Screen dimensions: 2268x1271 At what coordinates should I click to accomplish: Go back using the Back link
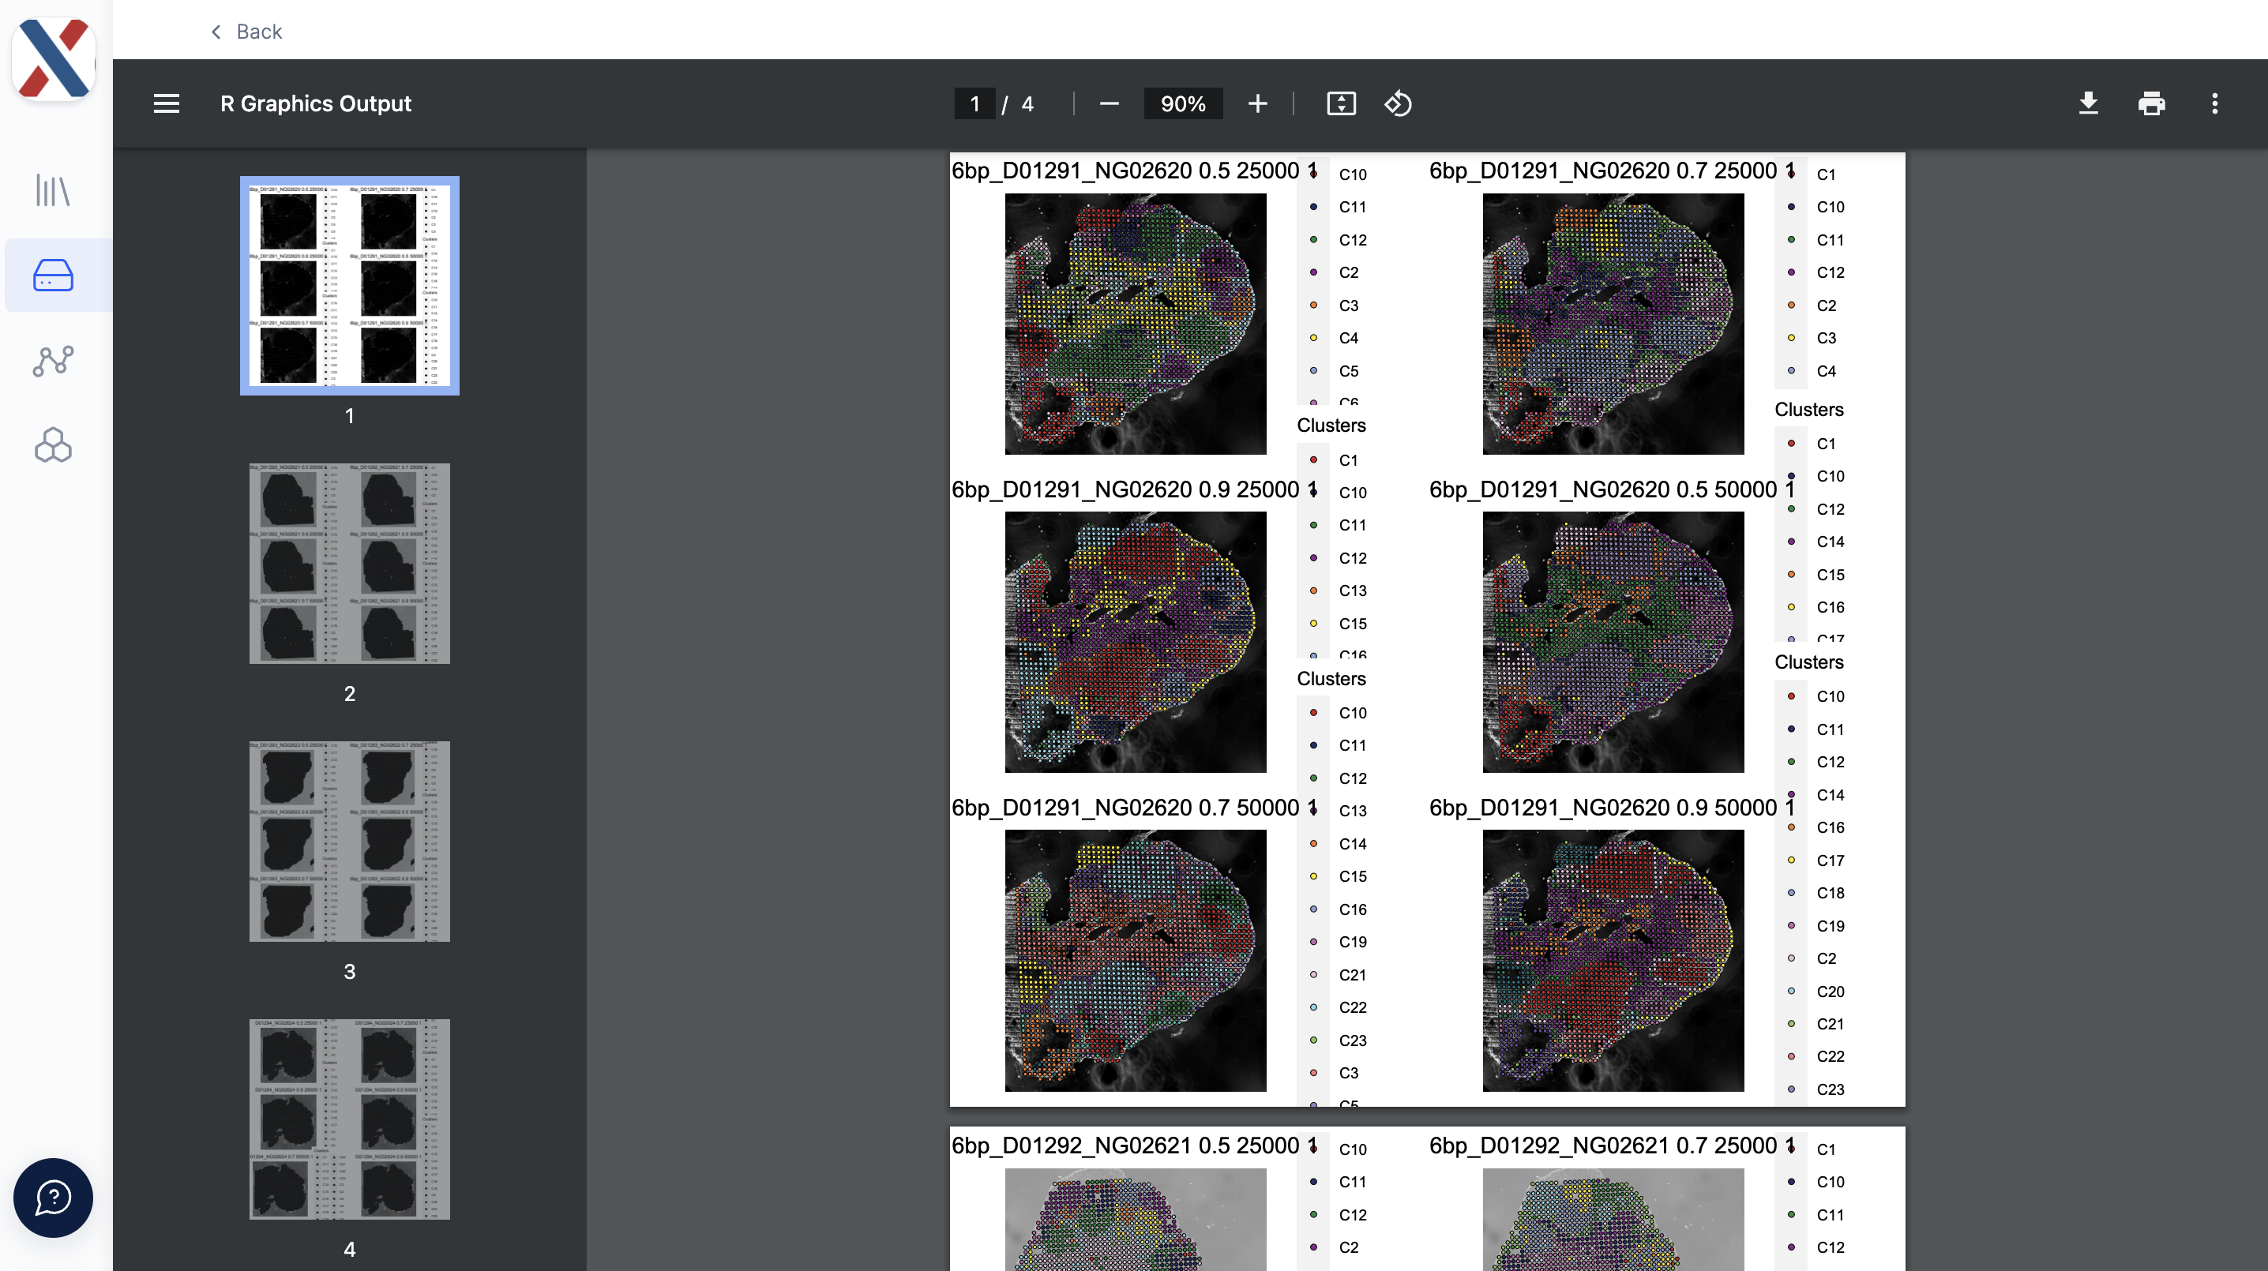tap(246, 32)
